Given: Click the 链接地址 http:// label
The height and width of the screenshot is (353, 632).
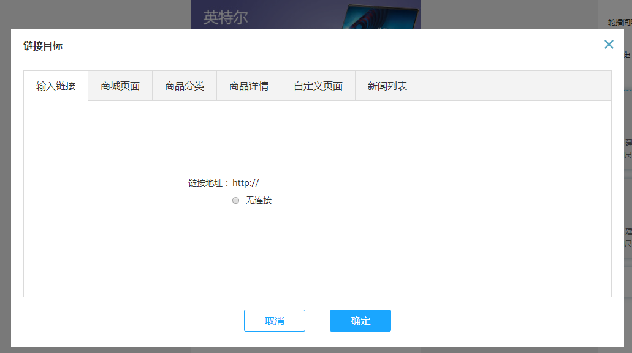Looking at the screenshot, I should pyautogui.click(x=223, y=184).
